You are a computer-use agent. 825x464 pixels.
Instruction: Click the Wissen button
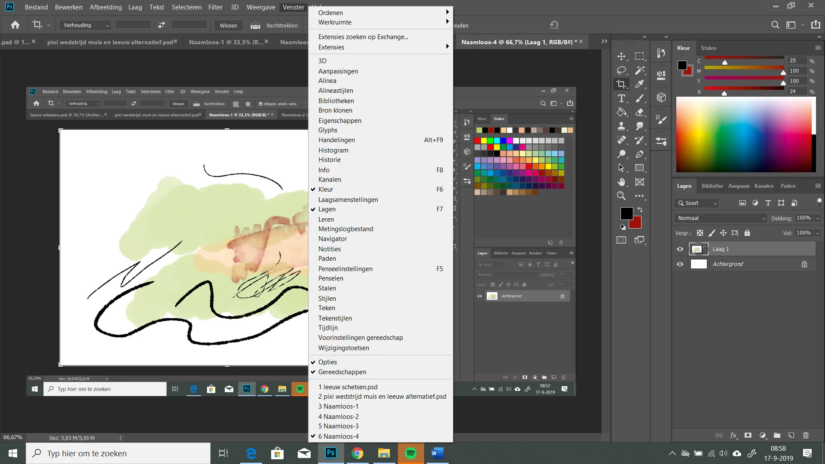coord(228,25)
